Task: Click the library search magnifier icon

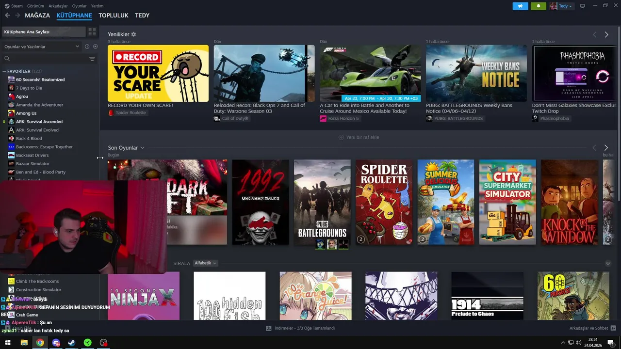Action: (x=7, y=59)
